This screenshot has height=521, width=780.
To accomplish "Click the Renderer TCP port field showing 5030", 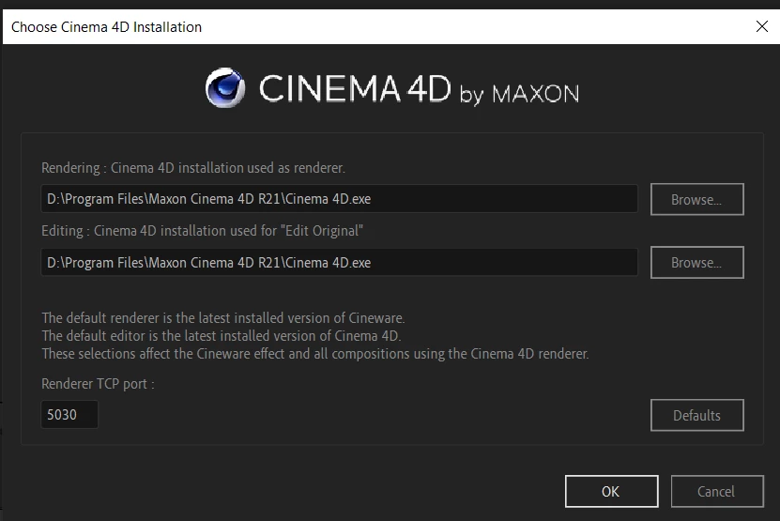I will tap(69, 415).
